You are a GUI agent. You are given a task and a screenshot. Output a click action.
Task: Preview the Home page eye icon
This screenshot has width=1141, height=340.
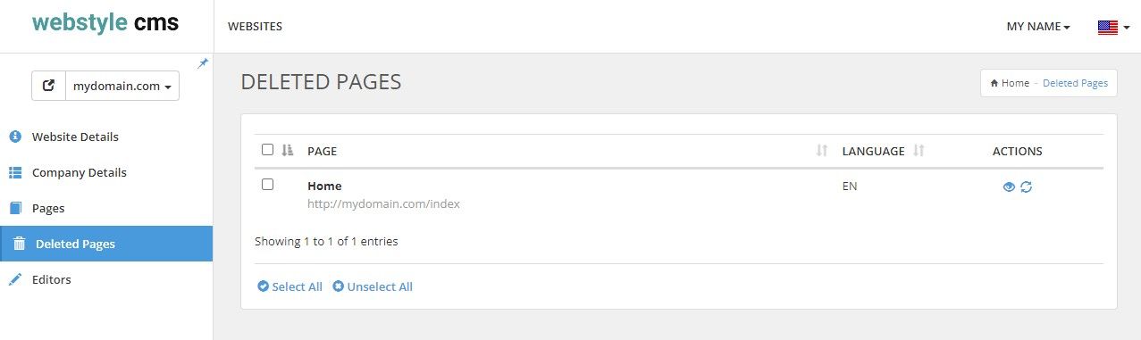(x=1009, y=187)
